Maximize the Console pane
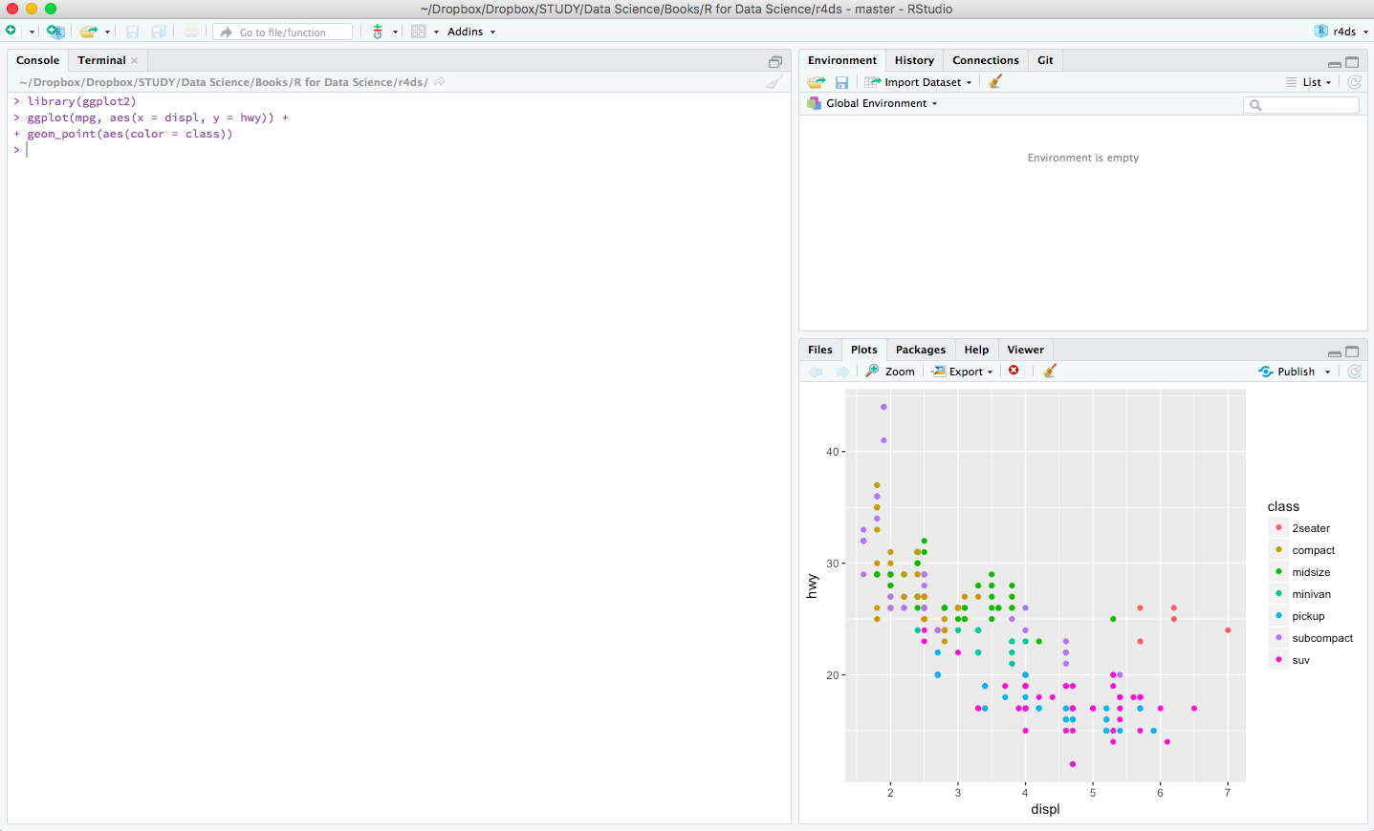 [775, 62]
